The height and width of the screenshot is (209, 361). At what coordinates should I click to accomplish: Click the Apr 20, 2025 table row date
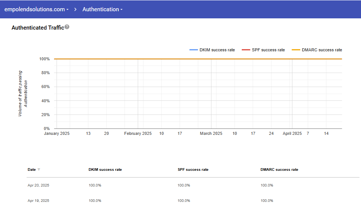pyautogui.click(x=38, y=185)
